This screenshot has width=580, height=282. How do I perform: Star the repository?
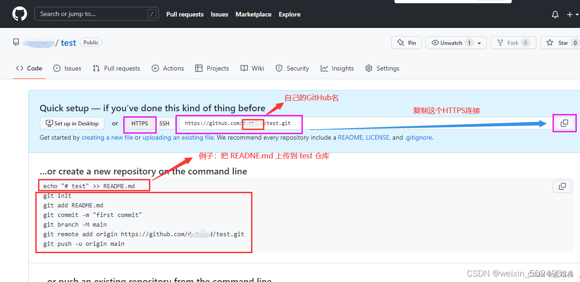tap(560, 43)
